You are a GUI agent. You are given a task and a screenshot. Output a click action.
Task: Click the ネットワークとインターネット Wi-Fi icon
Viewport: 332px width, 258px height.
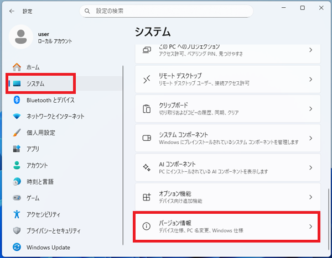coord(17,117)
